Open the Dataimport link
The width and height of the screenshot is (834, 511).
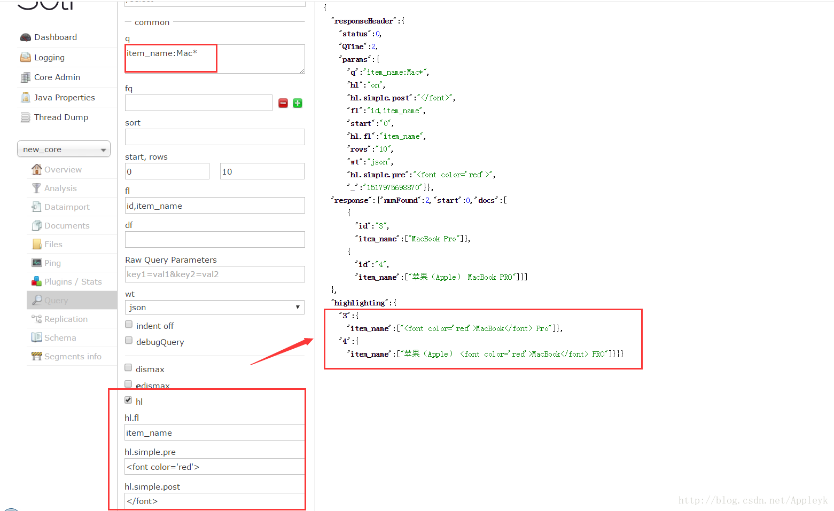(67, 207)
